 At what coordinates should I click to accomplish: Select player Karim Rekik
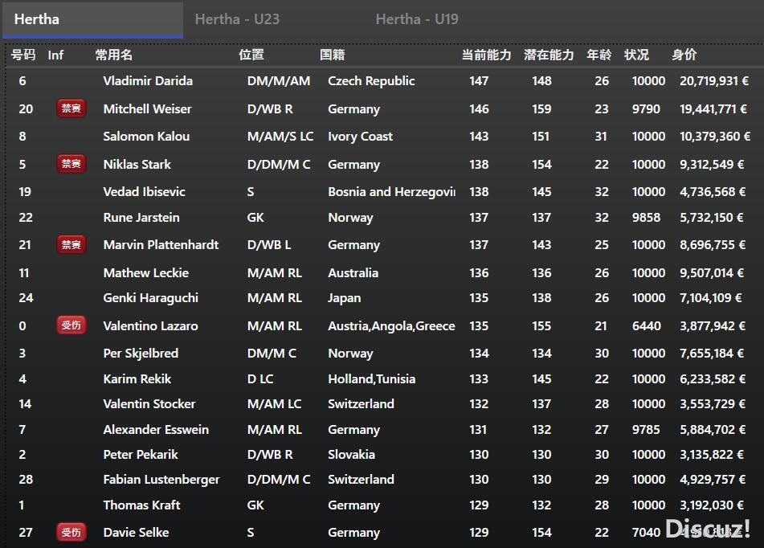[x=137, y=378]
